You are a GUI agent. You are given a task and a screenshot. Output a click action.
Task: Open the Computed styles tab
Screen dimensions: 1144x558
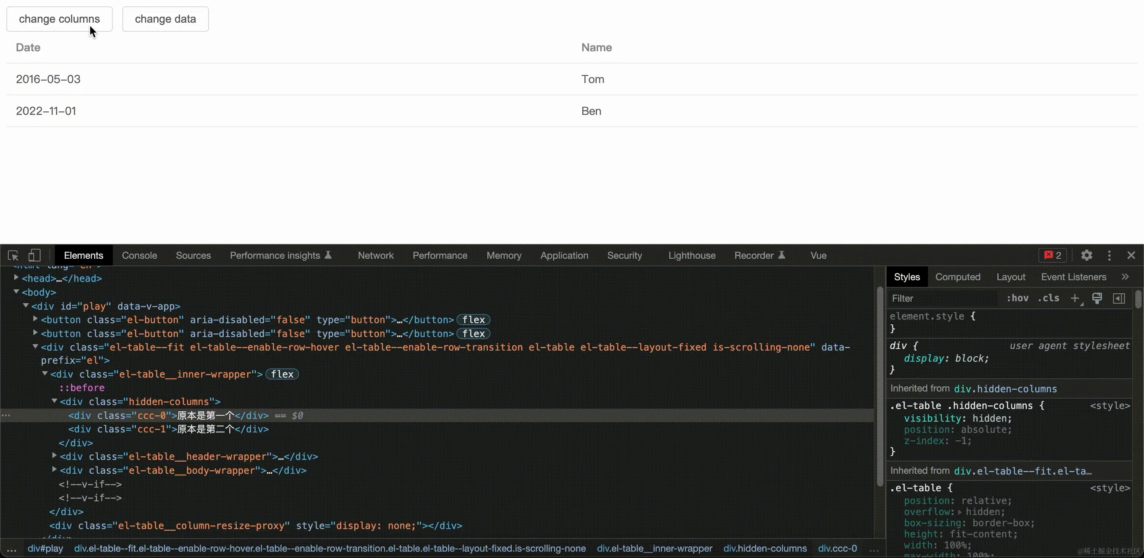958,276
